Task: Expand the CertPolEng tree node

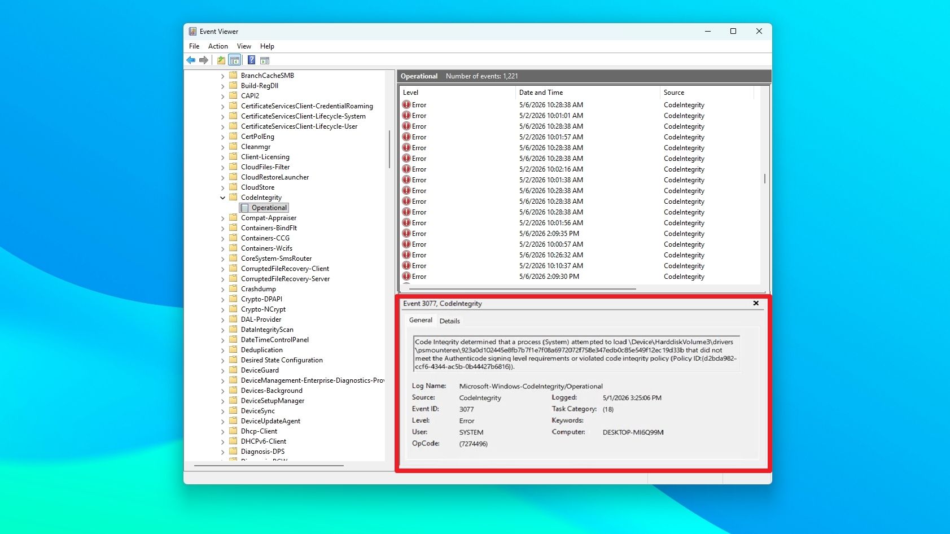Action: click(222, 137)
